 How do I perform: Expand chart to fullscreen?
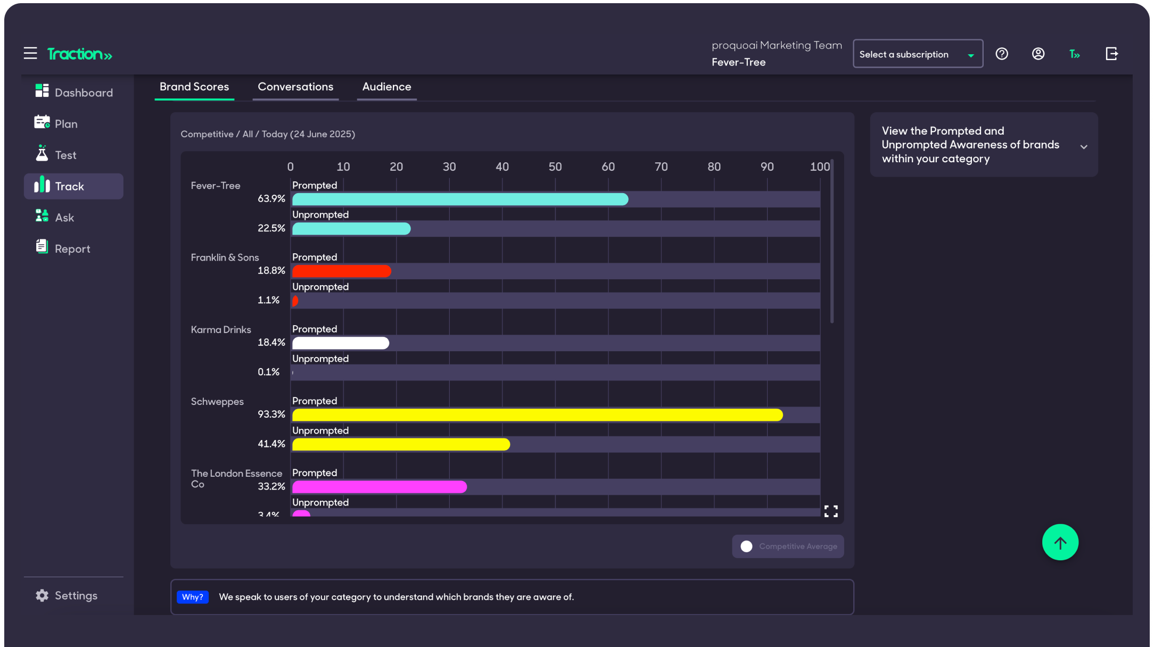pos(831,511)
